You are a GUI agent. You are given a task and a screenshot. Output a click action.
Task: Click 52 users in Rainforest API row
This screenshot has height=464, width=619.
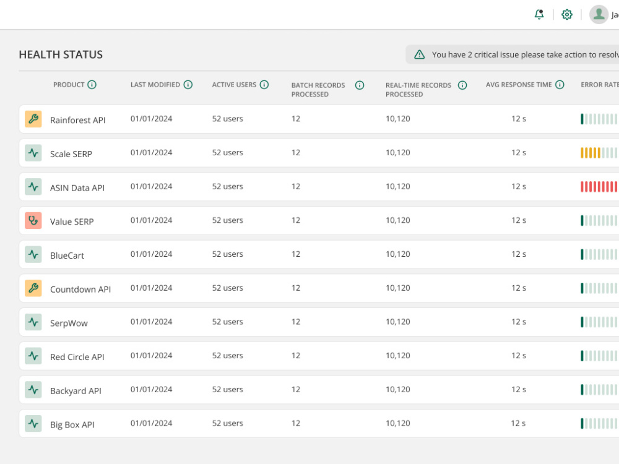[227, 119]
